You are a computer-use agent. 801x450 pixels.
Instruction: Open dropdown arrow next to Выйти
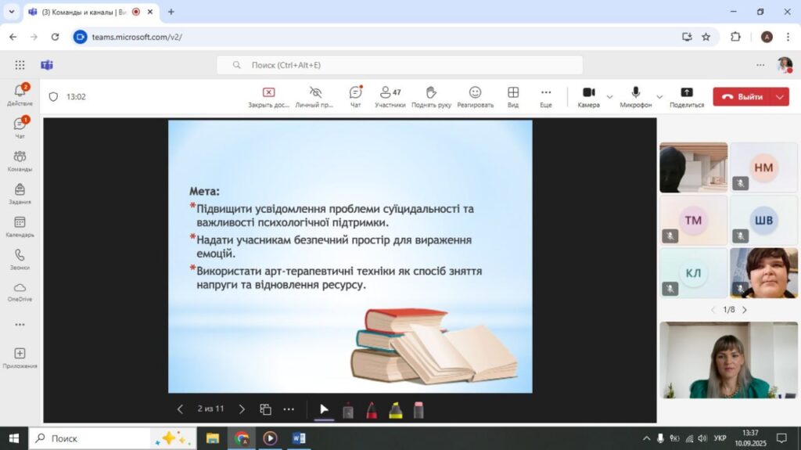tap(780, 97)
